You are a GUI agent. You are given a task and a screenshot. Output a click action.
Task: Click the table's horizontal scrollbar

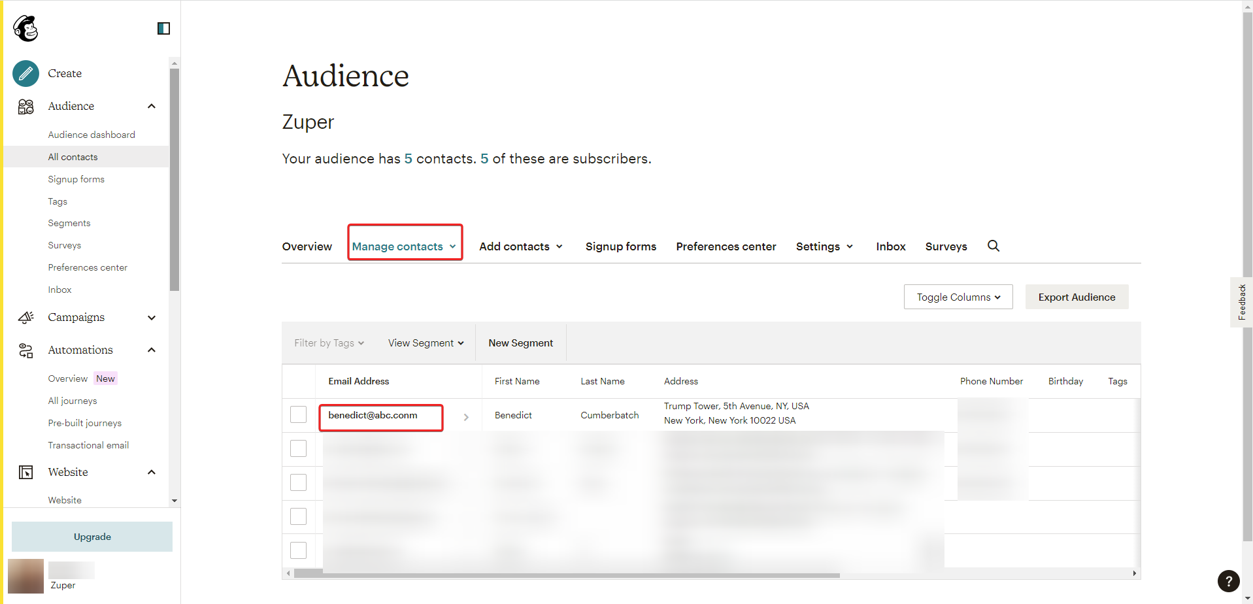[566, 575]
